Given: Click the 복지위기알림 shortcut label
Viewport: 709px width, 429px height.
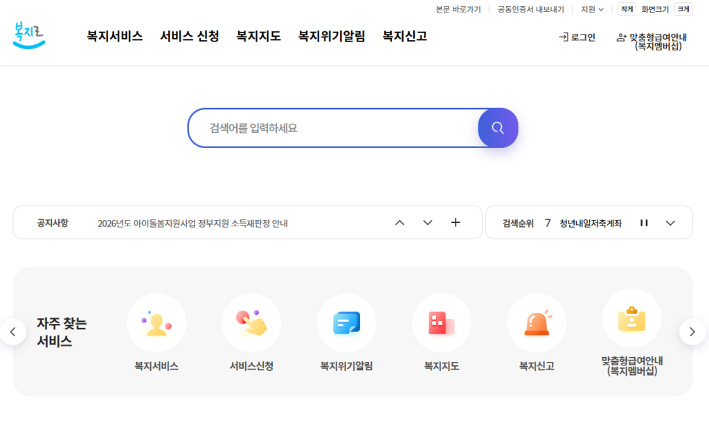Looking at the screenshot, I should [x=346, y=366].
